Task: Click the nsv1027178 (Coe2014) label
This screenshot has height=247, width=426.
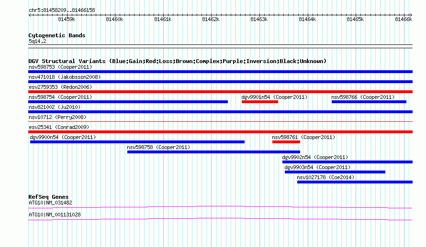Action: click(326, 177)
